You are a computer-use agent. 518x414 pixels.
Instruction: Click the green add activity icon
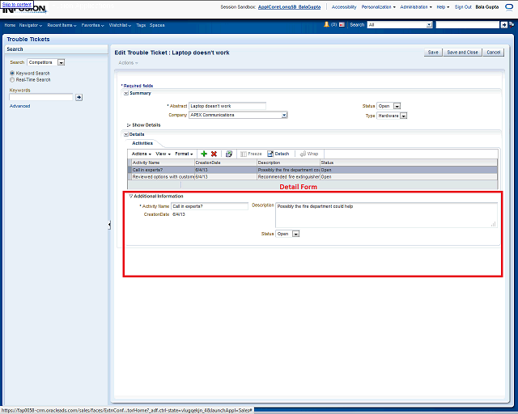(204, 154)
